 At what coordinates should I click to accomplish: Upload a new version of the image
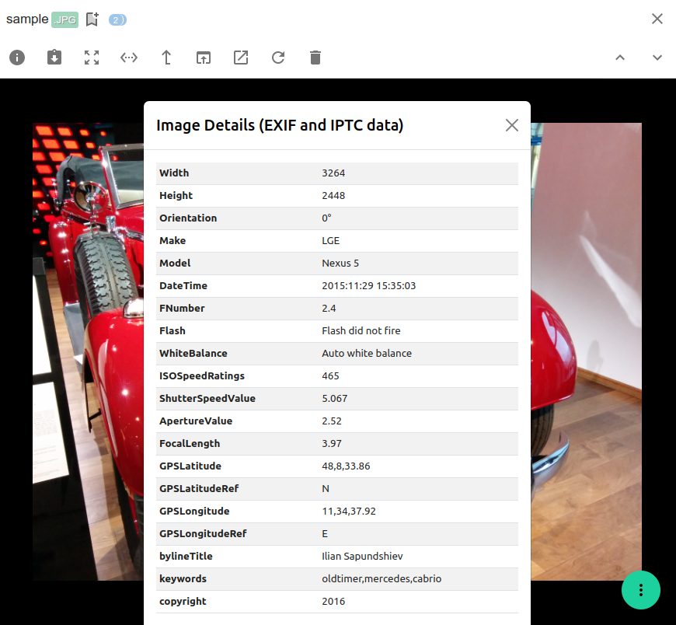click(x=166, y=57)
